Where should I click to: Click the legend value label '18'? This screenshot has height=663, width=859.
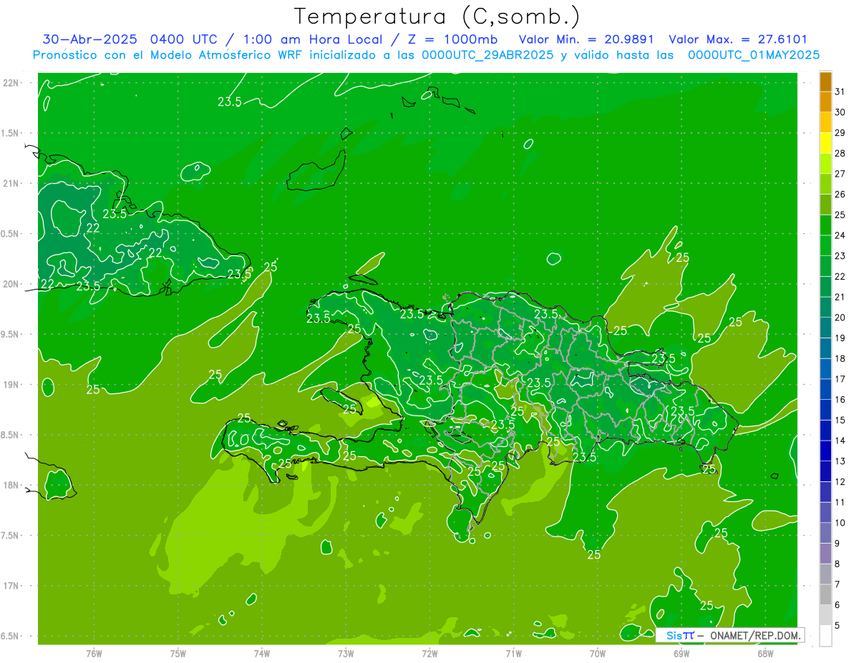point(840,358)
